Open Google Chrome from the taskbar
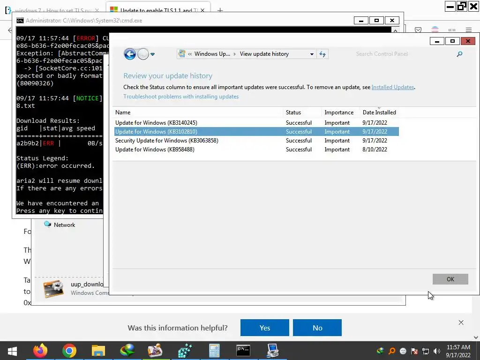Image resolution: width=480 pixels, height=360 pixels. [x=69, y=351]
